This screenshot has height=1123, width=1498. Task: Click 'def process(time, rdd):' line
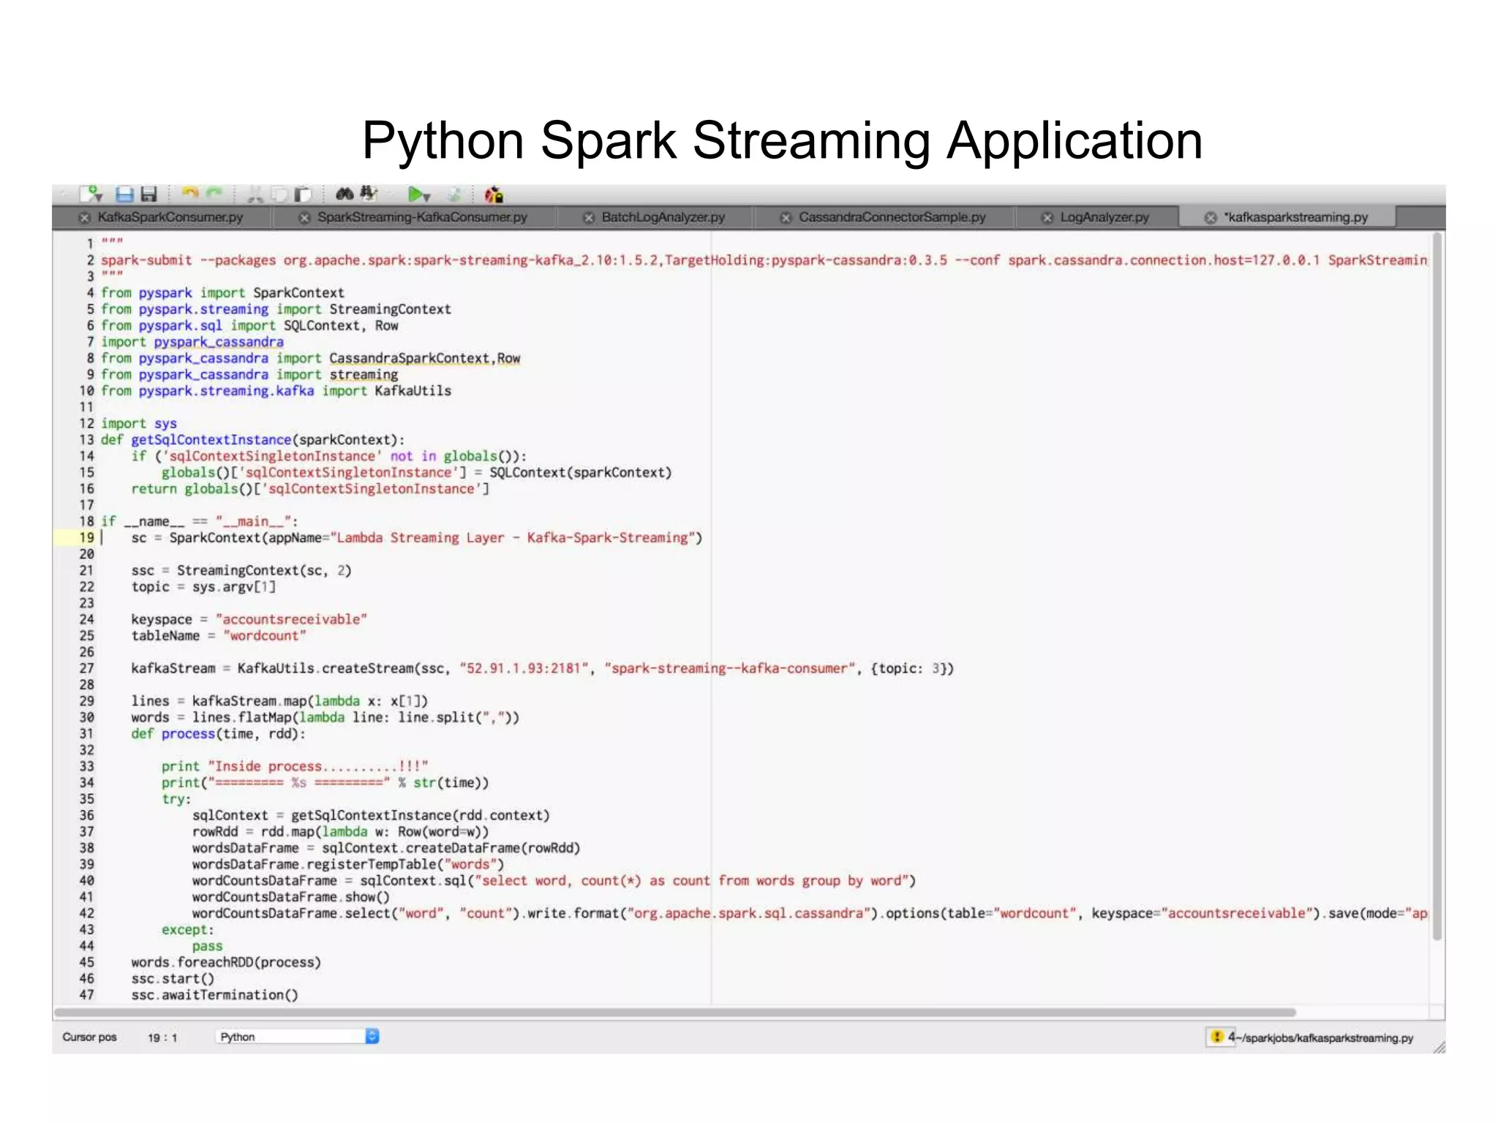[219, 734]
